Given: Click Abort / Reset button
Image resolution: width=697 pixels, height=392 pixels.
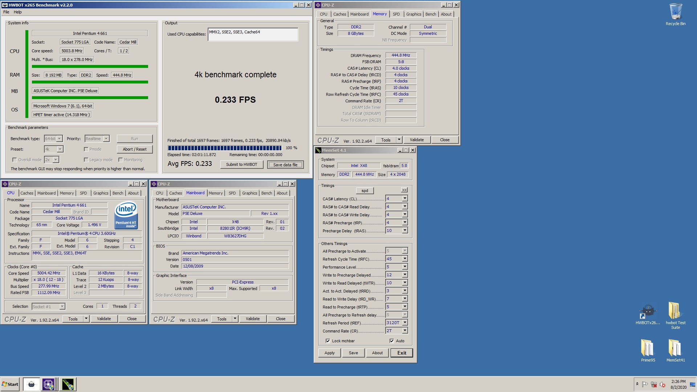Looking at the screenshot, I should [x=135, y=149].
